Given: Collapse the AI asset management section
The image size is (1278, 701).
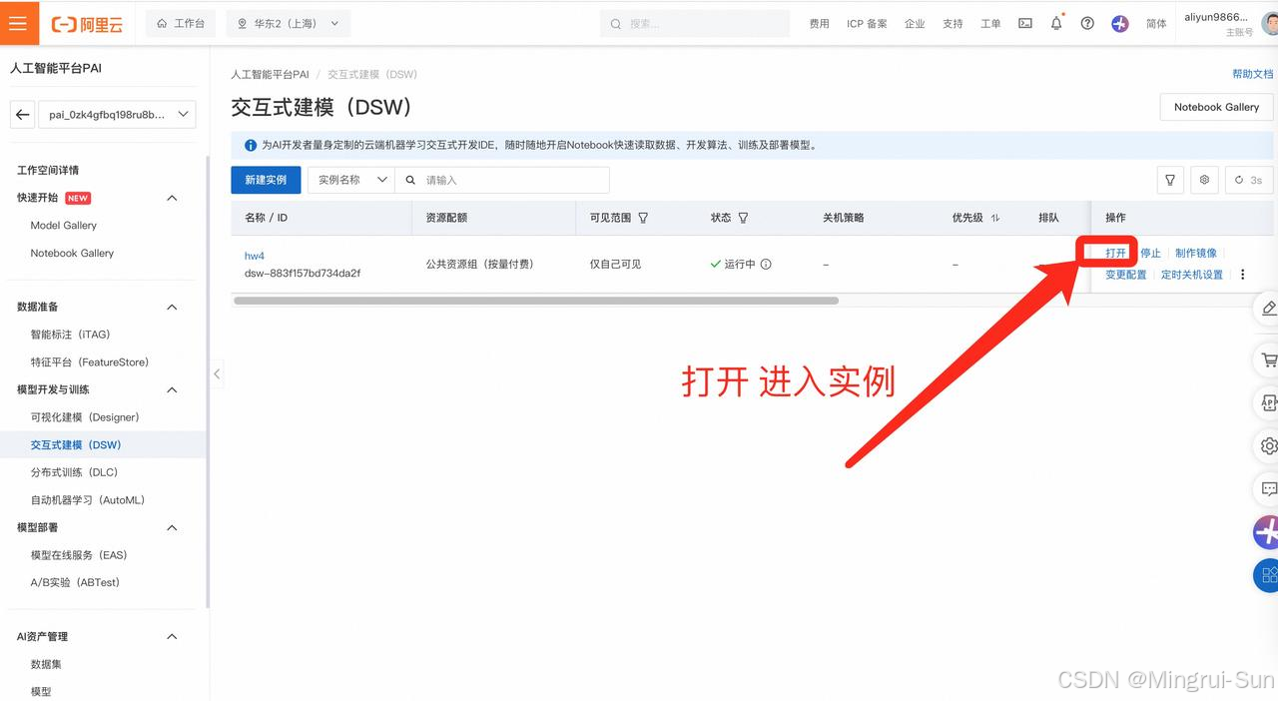Looking at the screenshot, I should (x=172, y=636).
